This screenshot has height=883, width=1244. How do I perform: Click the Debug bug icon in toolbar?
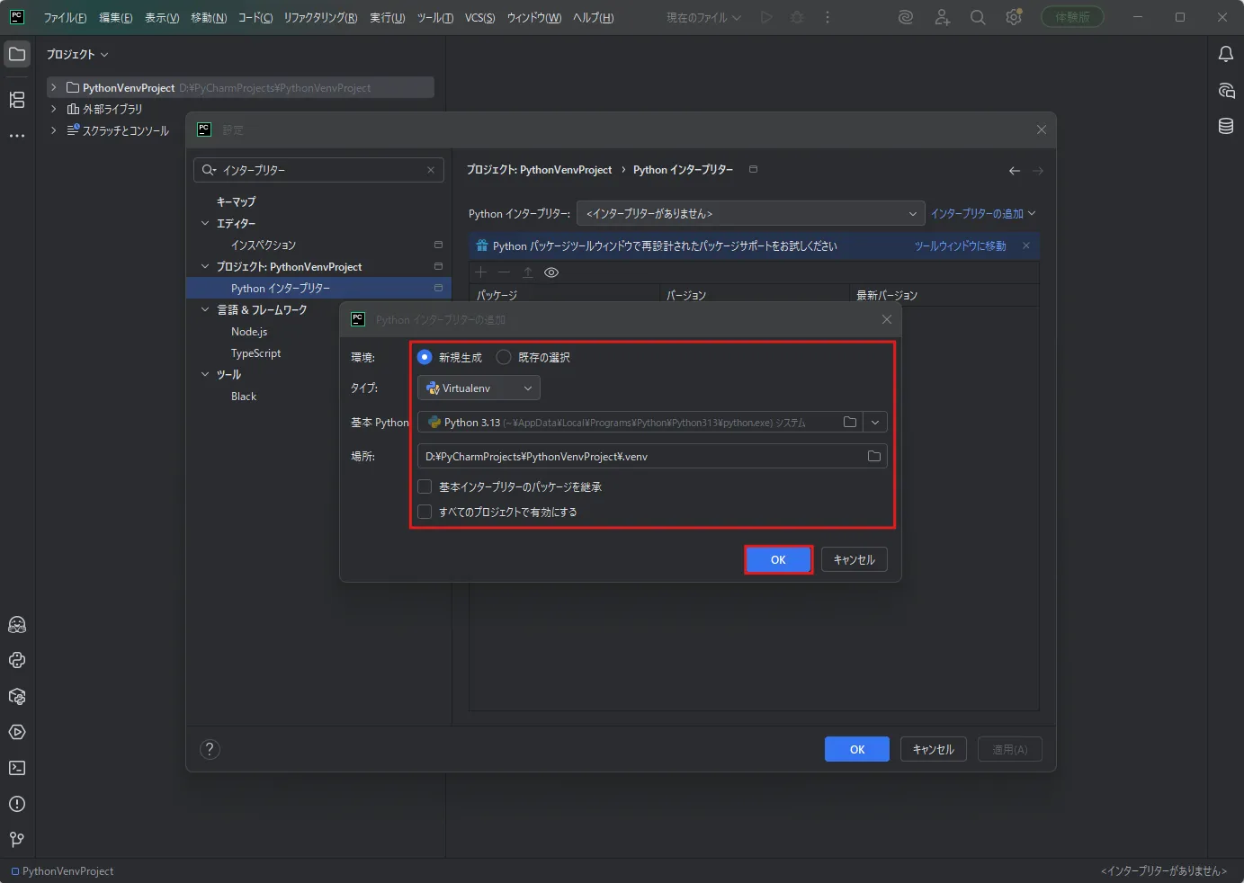pyautogui.click(x=797, y=17)
